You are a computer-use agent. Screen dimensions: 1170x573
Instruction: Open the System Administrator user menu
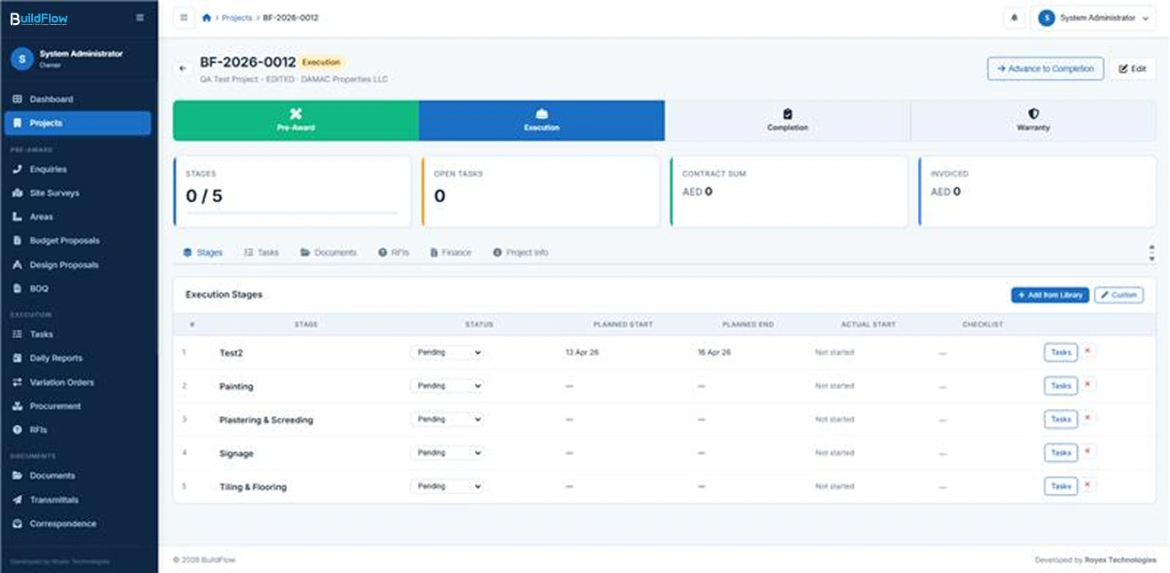[1093, 18]
